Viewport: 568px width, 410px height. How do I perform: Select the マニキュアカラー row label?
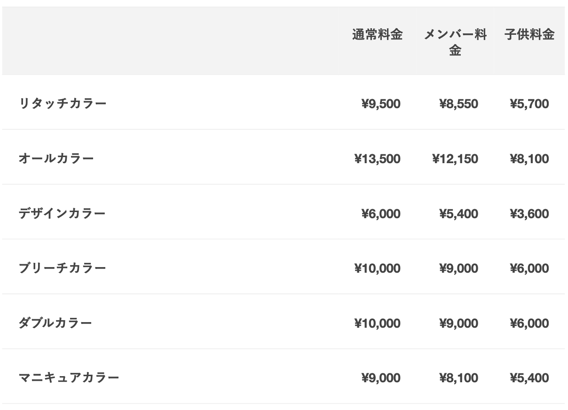point(69,378)
